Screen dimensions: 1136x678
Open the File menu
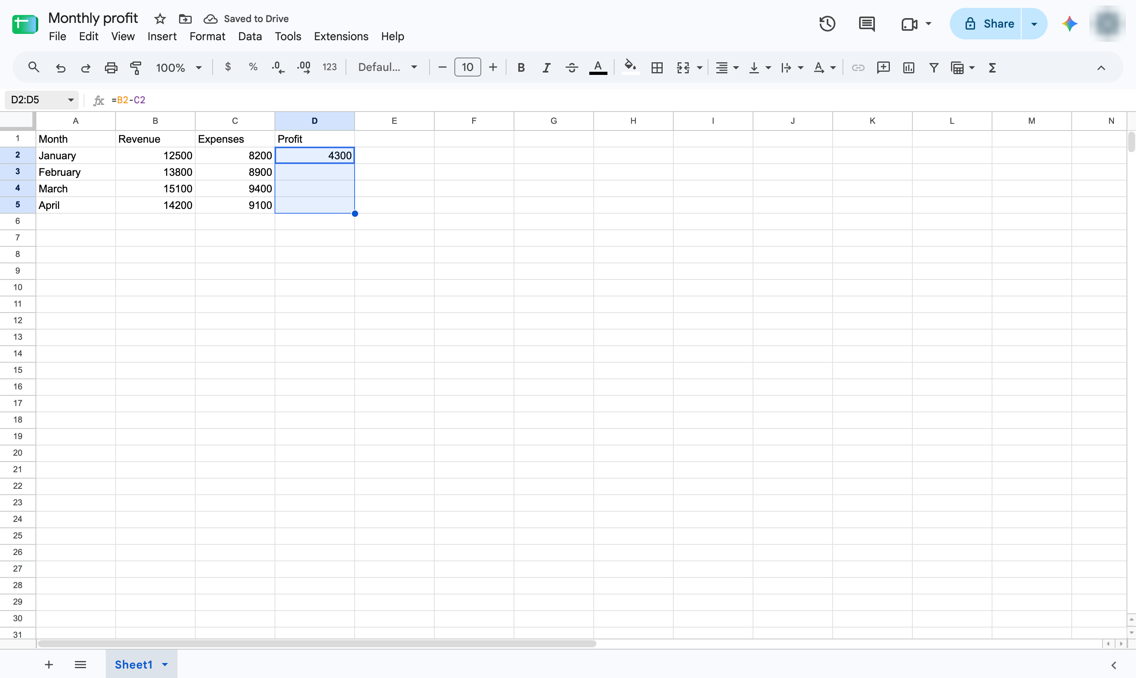click(x=58, y=36)
